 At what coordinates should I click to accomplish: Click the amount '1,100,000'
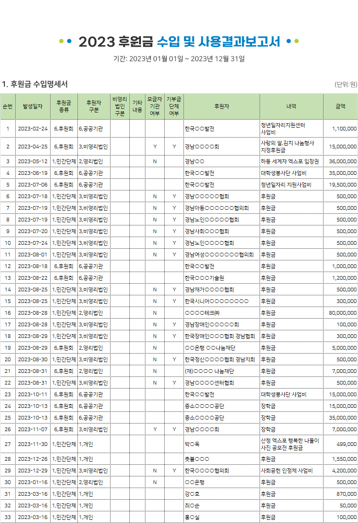pyautogui.click(x=344, y=129)
